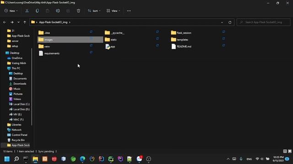Open taskbar Search magnifier
Viewport: 293px width, 164px height.
(16, 159)
